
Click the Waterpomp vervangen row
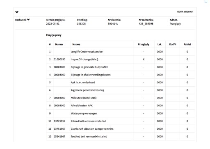pos(121,113)
